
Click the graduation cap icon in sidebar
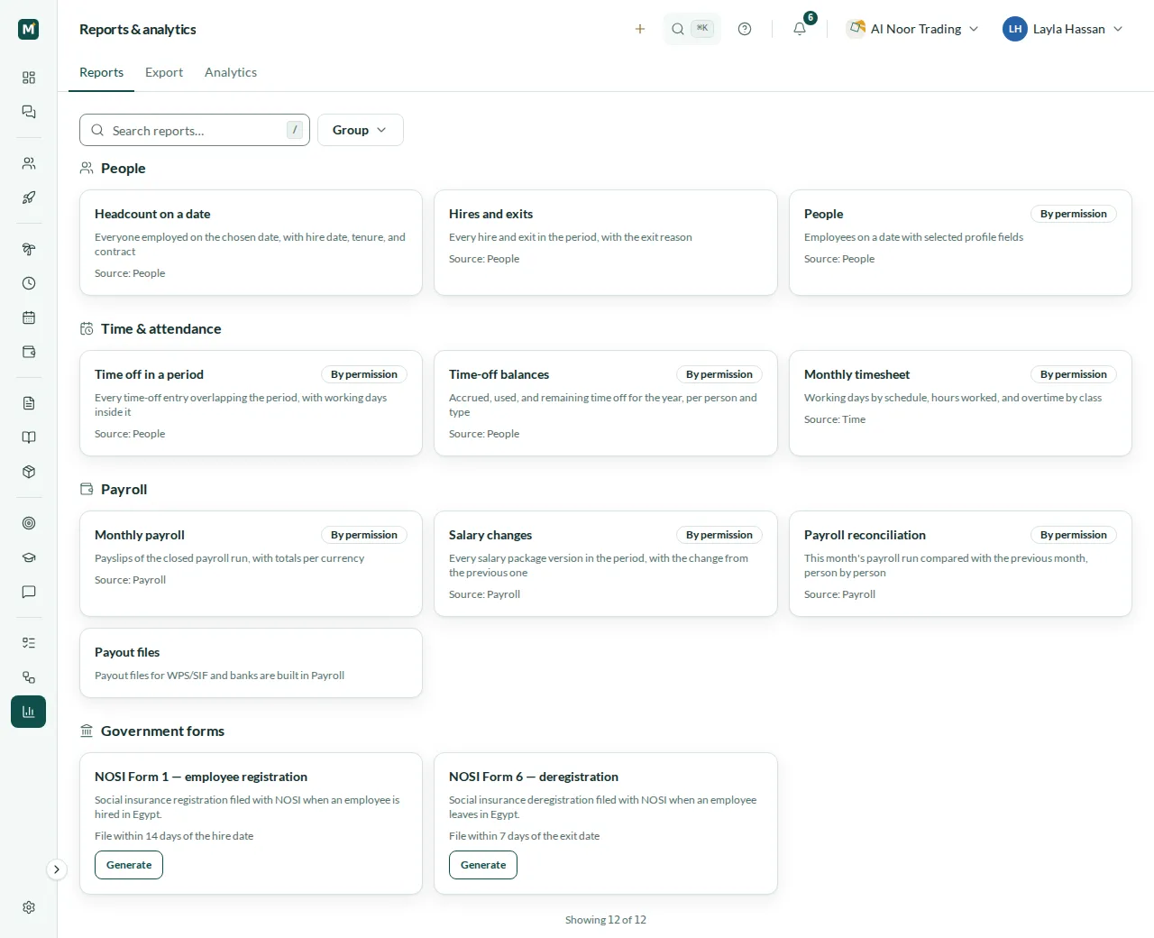29,557
